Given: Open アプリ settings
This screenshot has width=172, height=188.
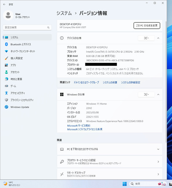Looking at the screenshot, I should [27, 65].
